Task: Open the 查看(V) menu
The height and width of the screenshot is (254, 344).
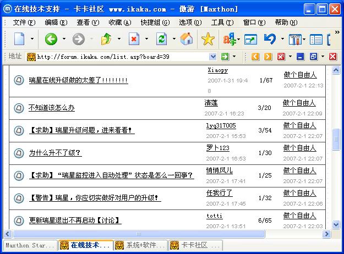Action: (x=88, y=23)
